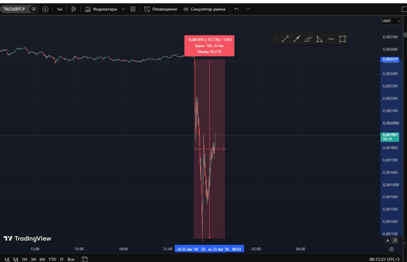Select the trend line drawing tool
Viewport: 407px width, 262px height.
(x=285, y=39)
